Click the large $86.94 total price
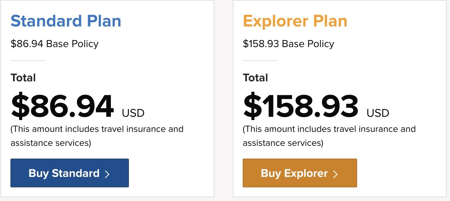 [x=62, y=106]
